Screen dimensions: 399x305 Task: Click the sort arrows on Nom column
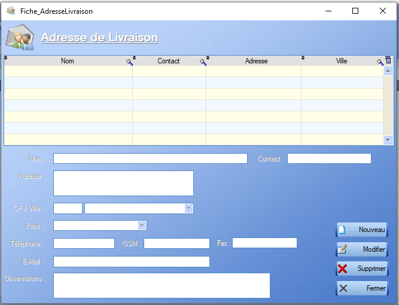[6, 58]
